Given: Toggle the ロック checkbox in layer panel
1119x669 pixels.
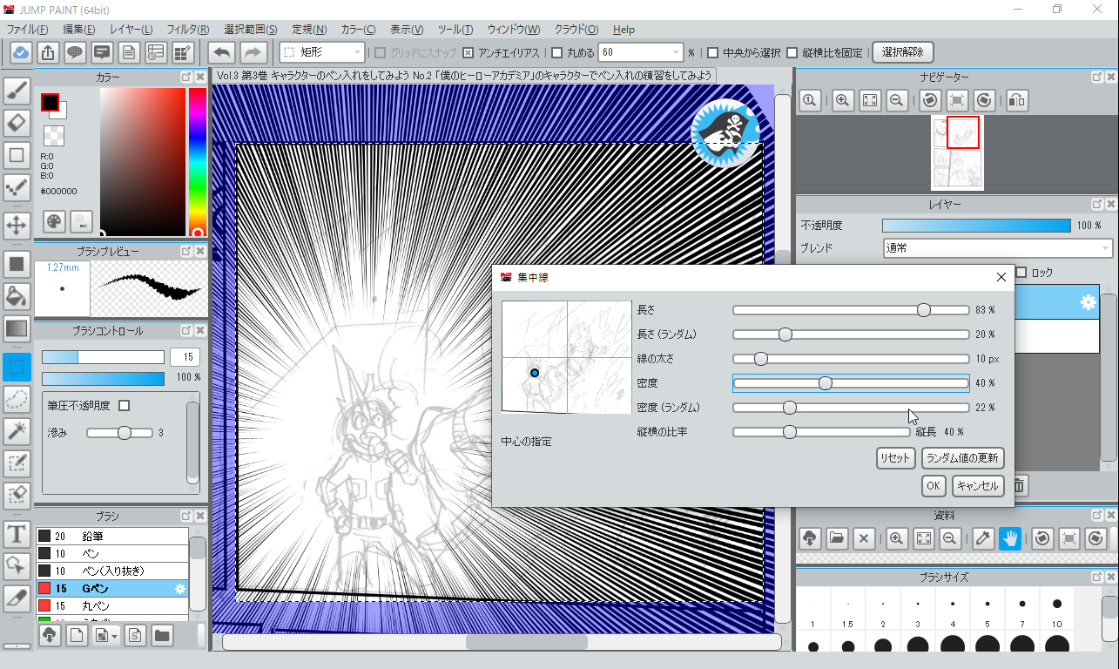Looking at the screenshot, I should pyautogui.click(x=1021, y=273).
